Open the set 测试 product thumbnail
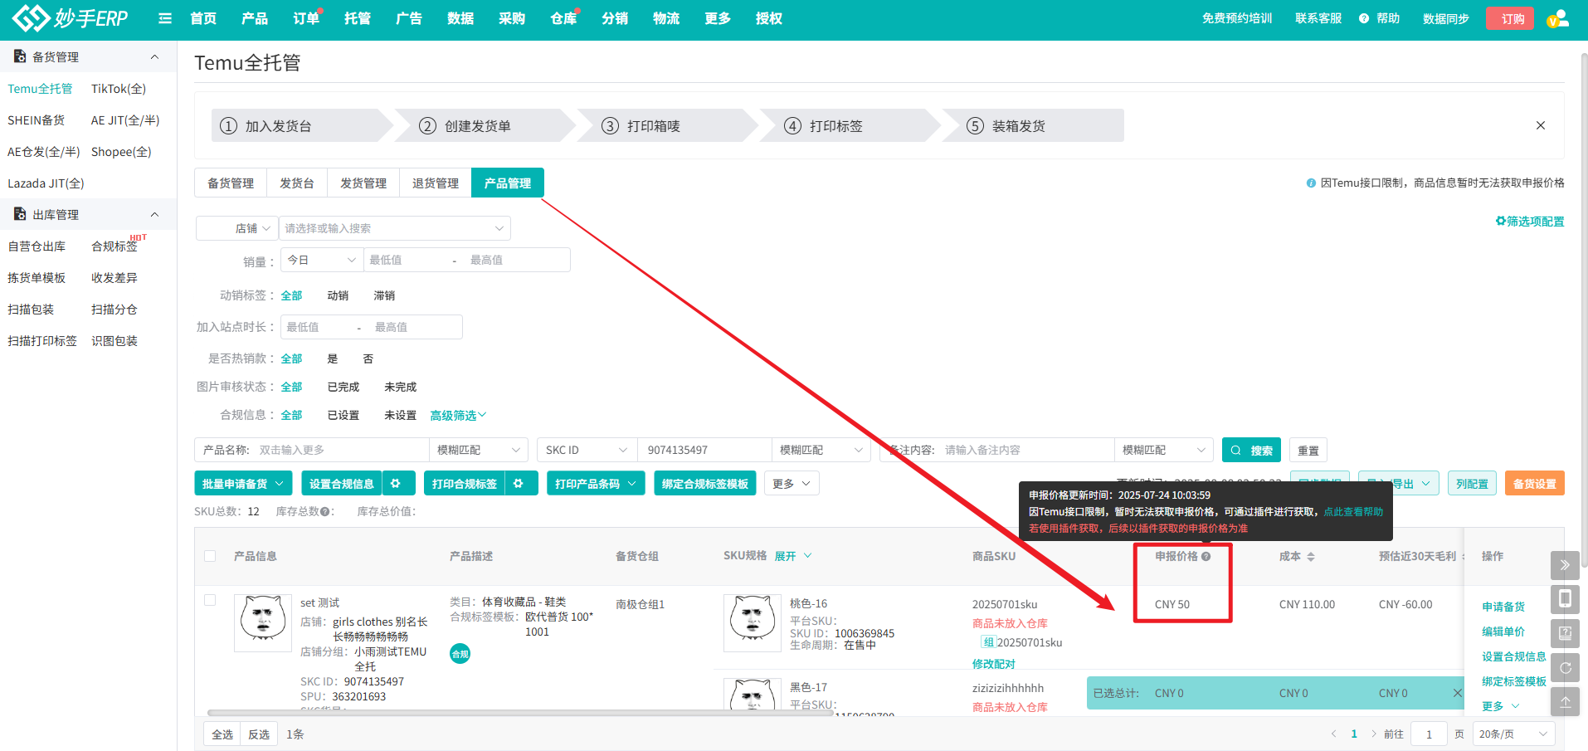The width and height of the screenshot is (1588, 751). point(263,622)
